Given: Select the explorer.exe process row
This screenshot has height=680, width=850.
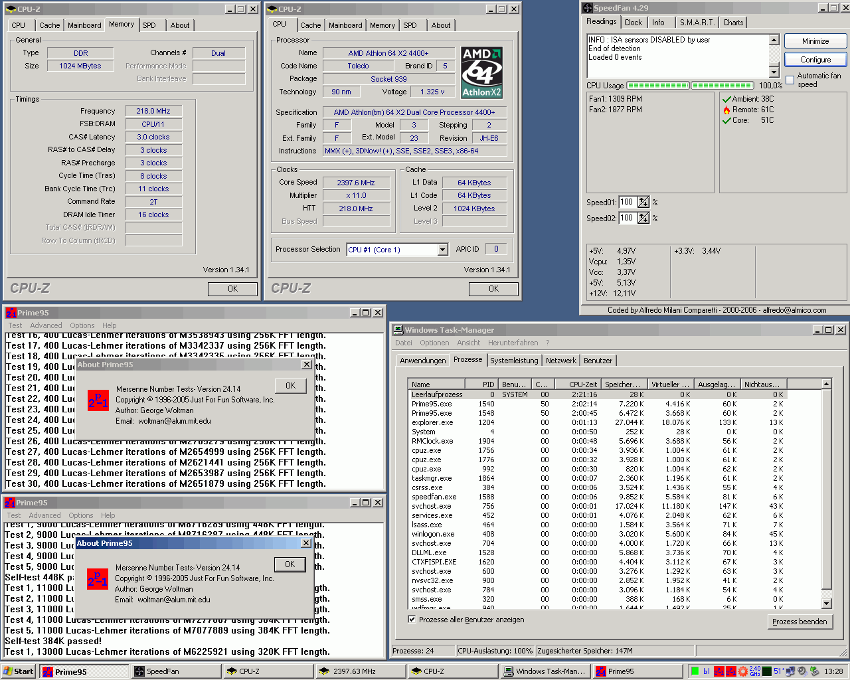Looking at the screenshot, I should [598, 422].
